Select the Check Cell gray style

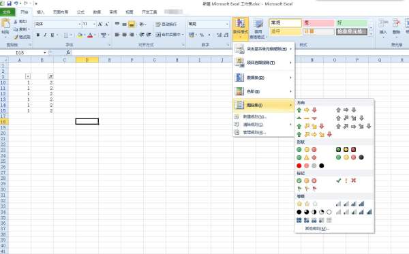[x=352, y=32]
